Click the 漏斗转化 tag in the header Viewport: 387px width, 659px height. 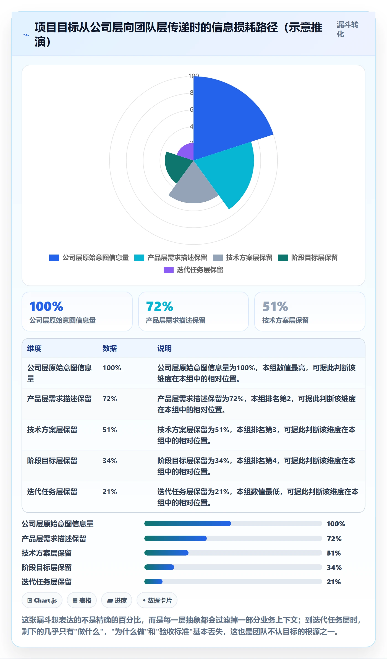(347, 29)
